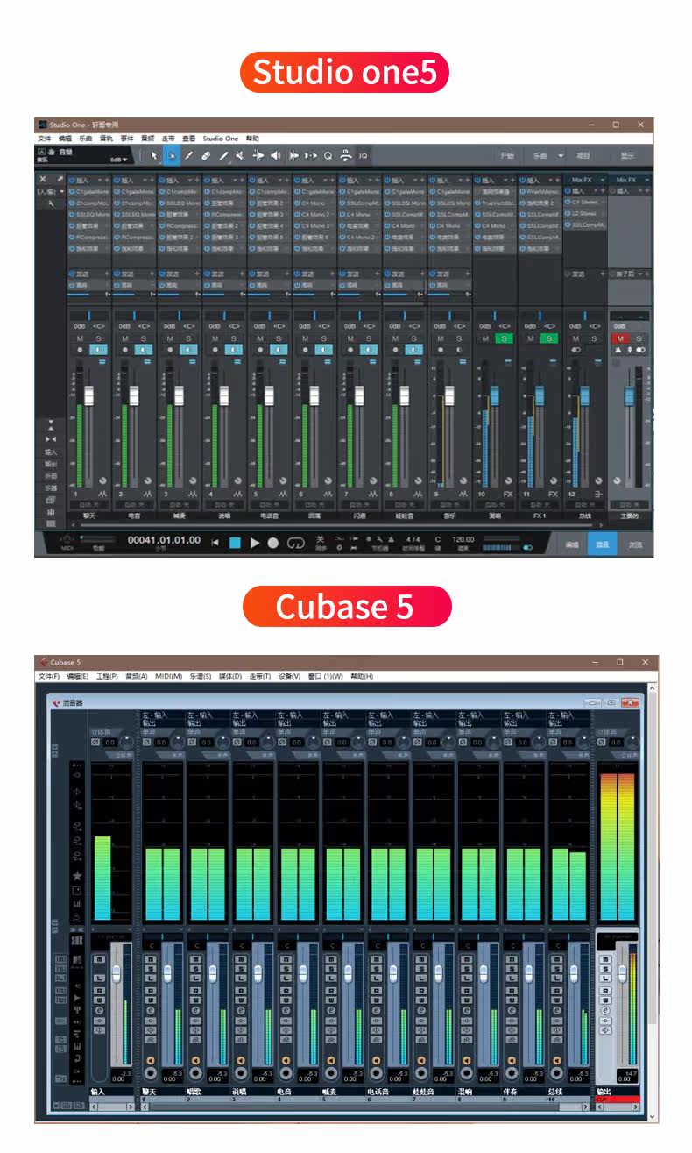
Task: Open Cubase 设备(V) menu
Action: (x=289, y=676)
